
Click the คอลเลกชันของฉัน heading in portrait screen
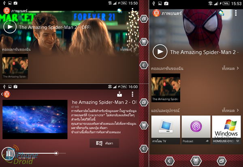coord(167,68)
